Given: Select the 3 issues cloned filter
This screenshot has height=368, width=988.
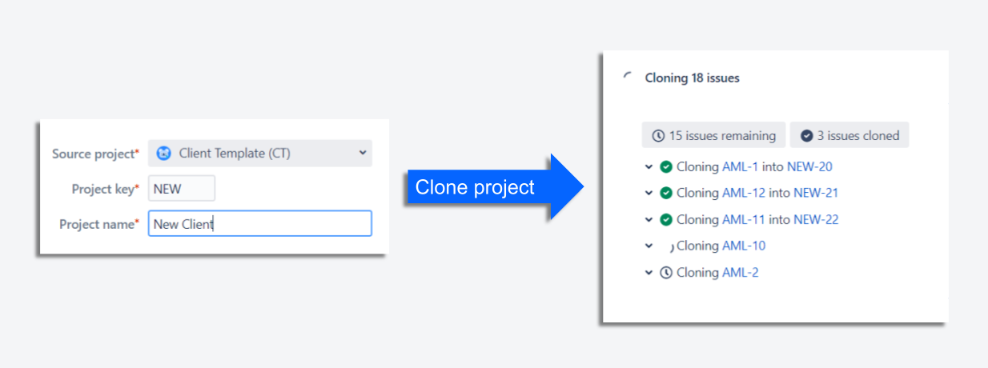Looking at the screenshot, I should click(849, 135).
